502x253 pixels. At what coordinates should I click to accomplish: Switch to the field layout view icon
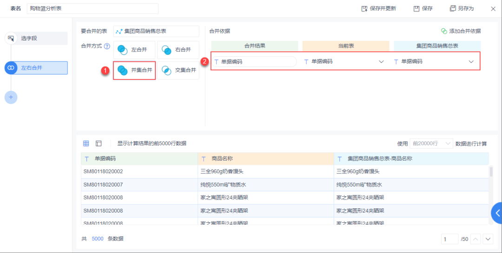click(x=99, y=143)
